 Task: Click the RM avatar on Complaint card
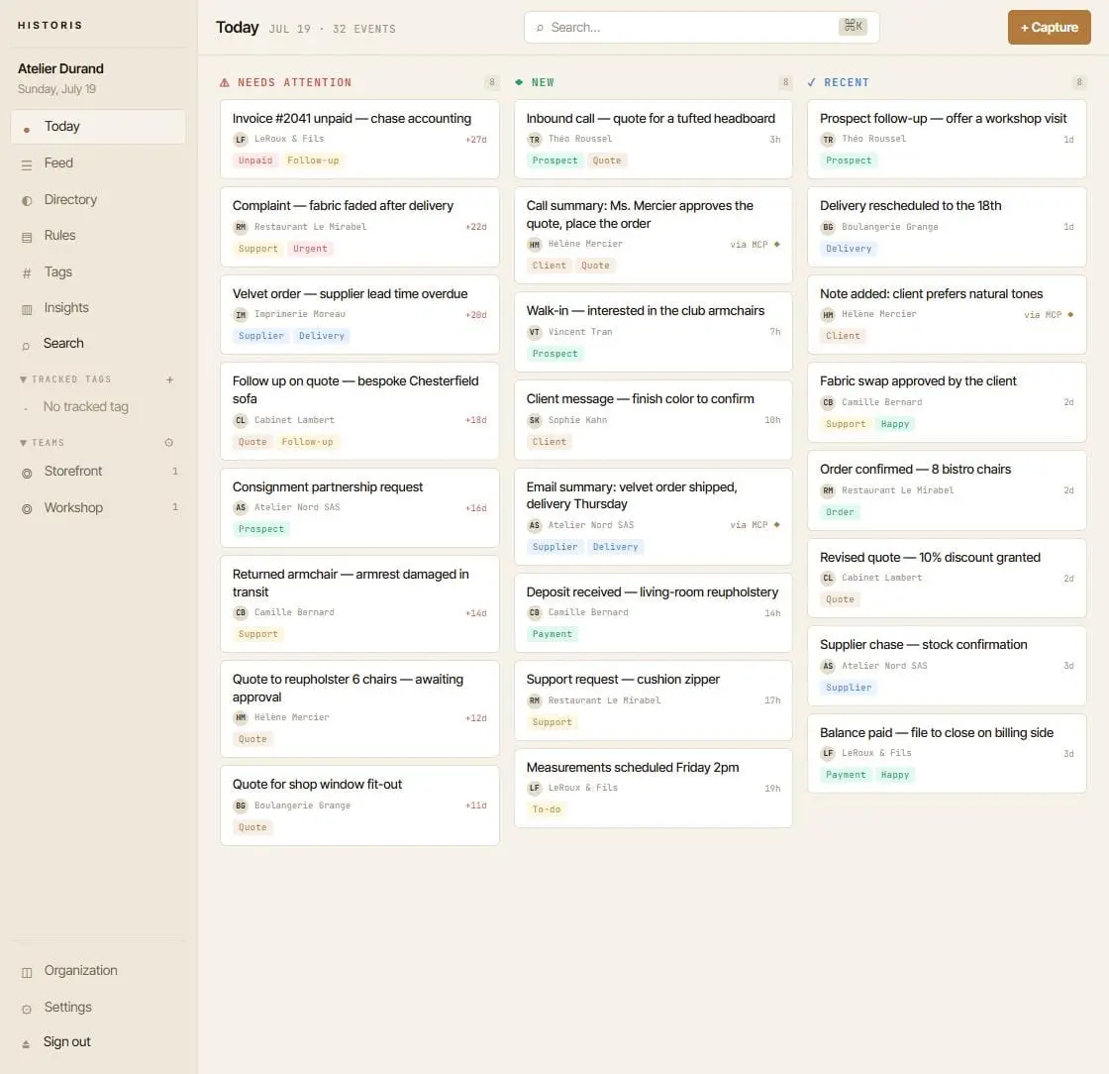(x=241, y=227)
